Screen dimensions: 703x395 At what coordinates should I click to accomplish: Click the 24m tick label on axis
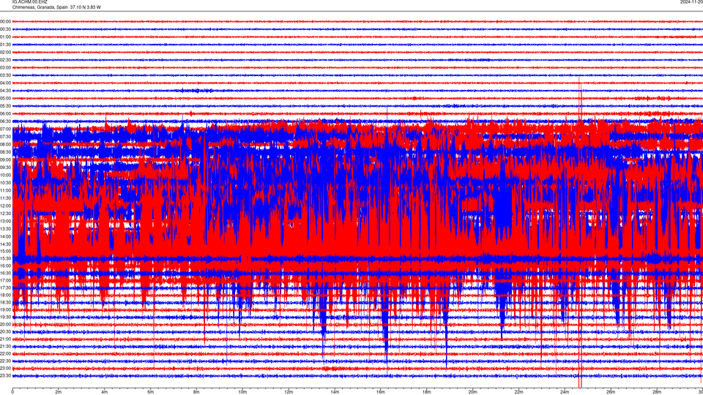[565, 392]
